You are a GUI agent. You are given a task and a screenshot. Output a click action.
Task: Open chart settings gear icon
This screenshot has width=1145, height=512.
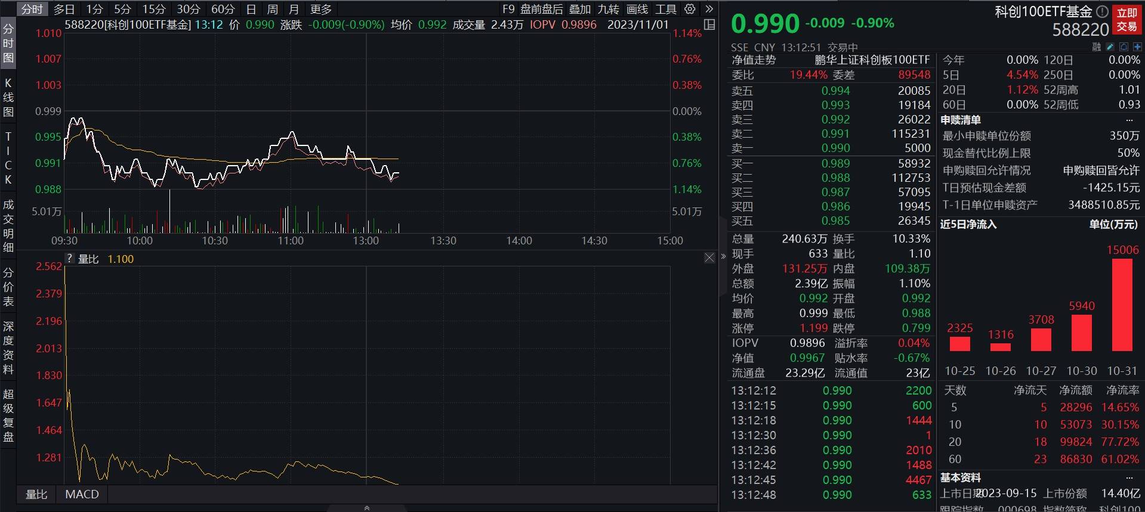point(690,9)
